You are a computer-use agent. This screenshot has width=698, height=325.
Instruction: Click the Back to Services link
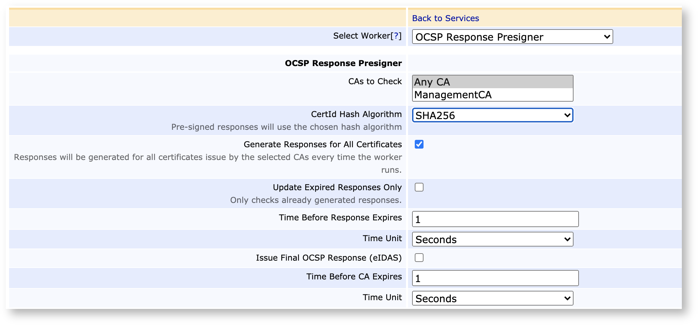[445, 18]
